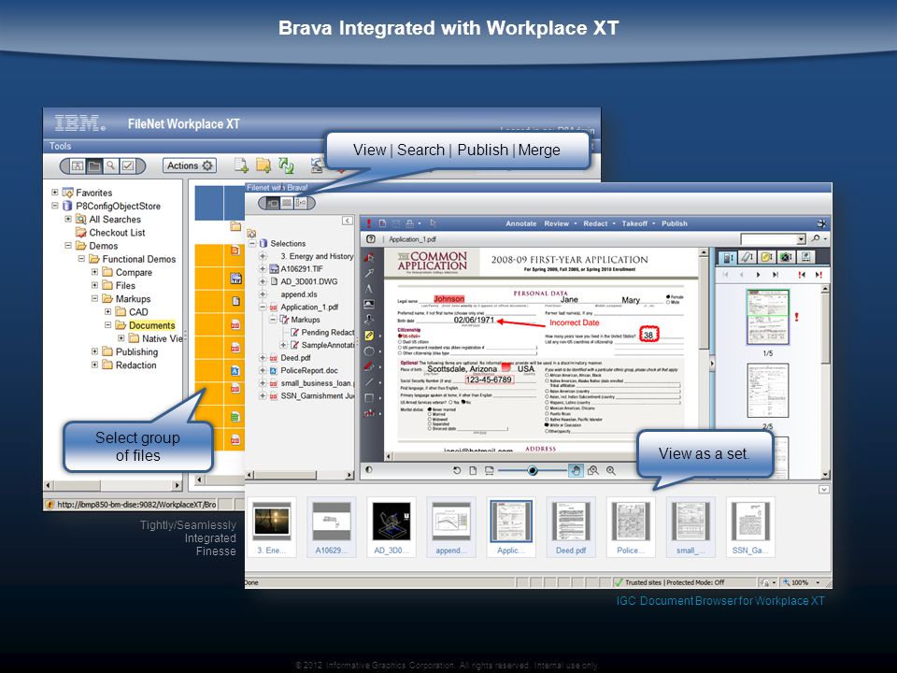Open the AD_3D0 thumbnail in filmstrip
The image size is (897, 673).
point(392,526)
